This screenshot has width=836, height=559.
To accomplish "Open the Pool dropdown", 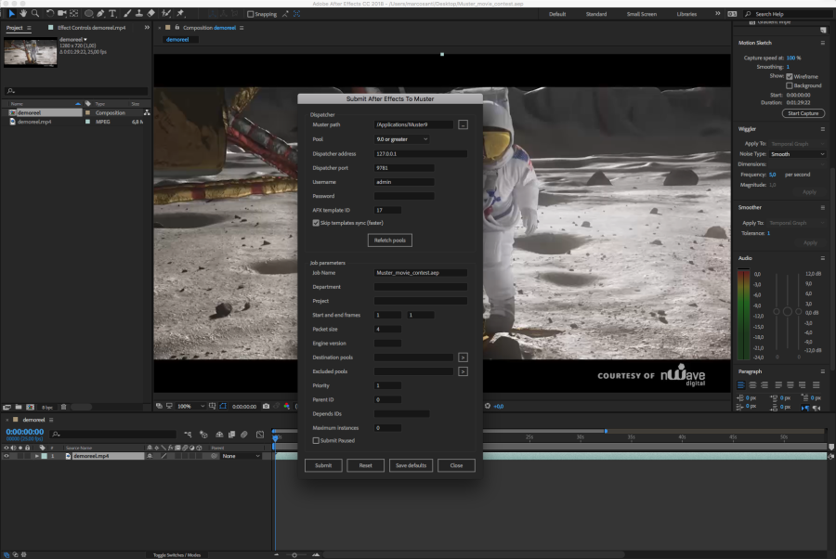I will (401, 139).
